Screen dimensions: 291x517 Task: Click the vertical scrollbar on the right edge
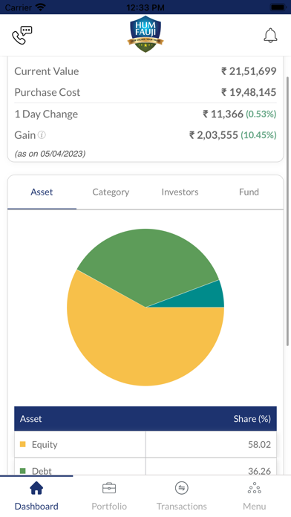click(x=287, y=211)
